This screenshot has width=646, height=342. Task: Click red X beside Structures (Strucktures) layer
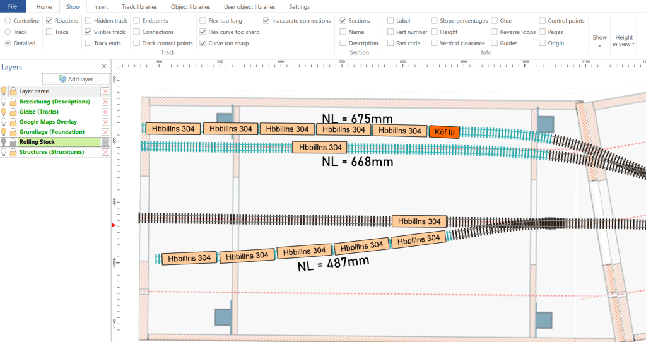(x=105, y=152)
